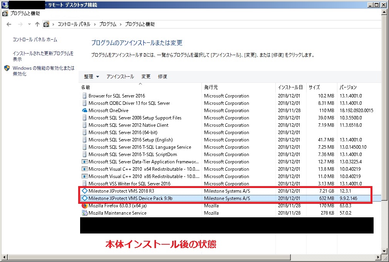Click version 18.192.0920.0015 cell
The height and width of the screenshot is (262, 389).
[x=356, y=111]
